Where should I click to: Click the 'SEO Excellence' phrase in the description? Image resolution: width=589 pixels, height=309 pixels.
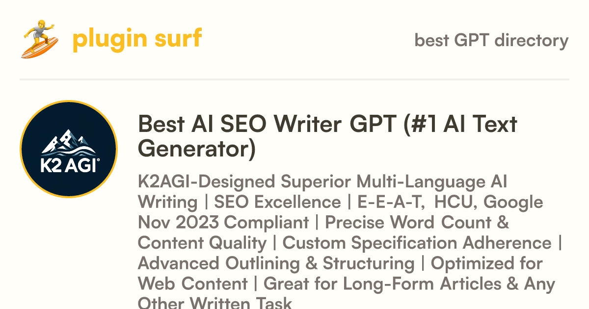(277, 202)
